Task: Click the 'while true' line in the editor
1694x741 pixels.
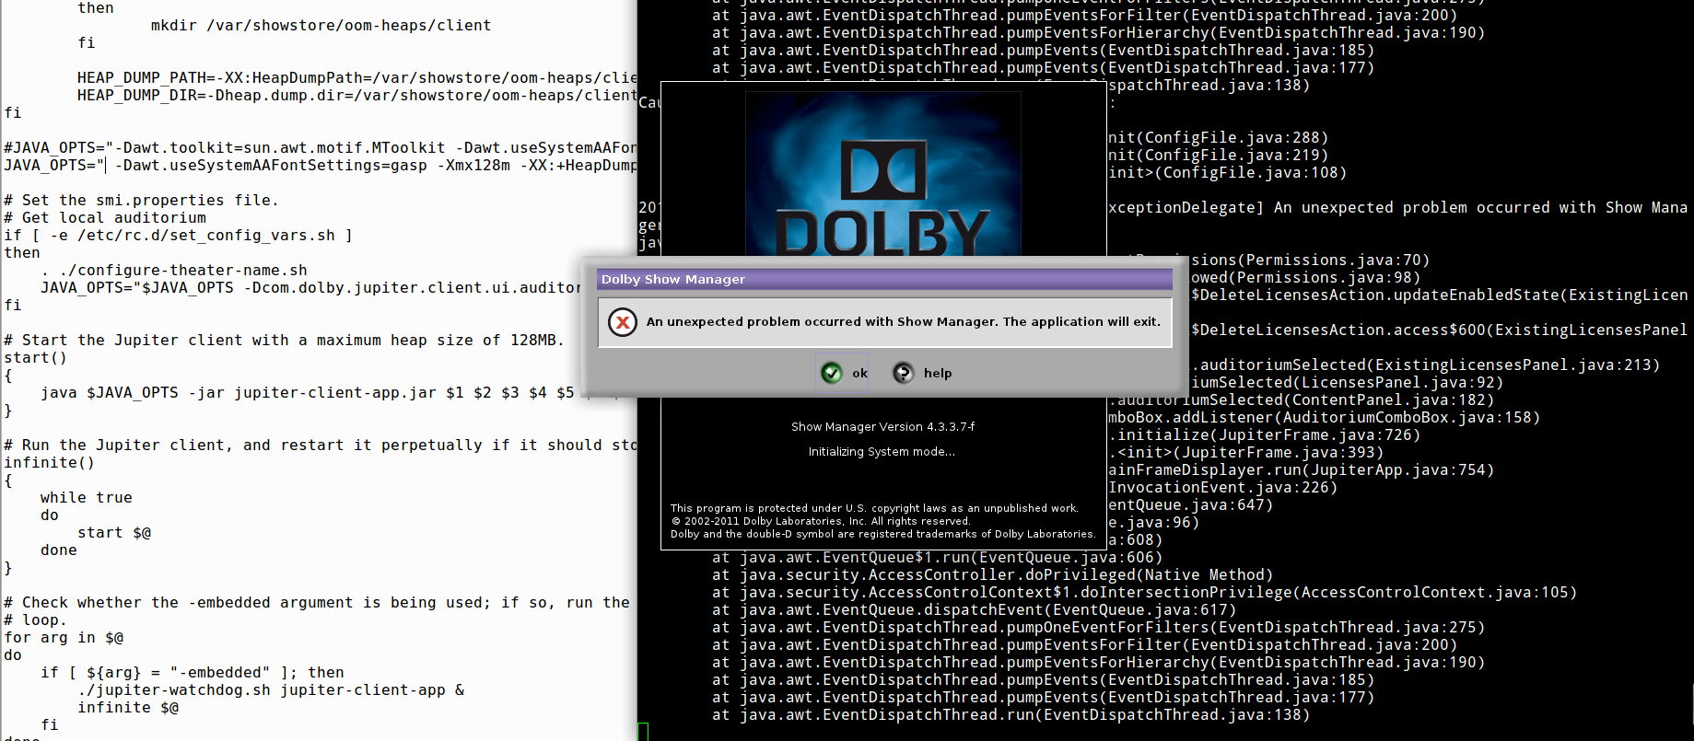Action: tap(87, 498)
